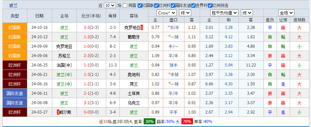The image size is (311, 127).
Task: Click the 波兰 team title link
Action: coord(13,5)
